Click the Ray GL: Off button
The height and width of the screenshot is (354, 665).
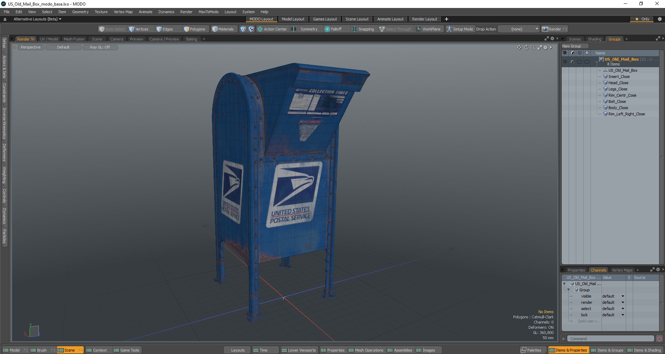pos(100,47)
